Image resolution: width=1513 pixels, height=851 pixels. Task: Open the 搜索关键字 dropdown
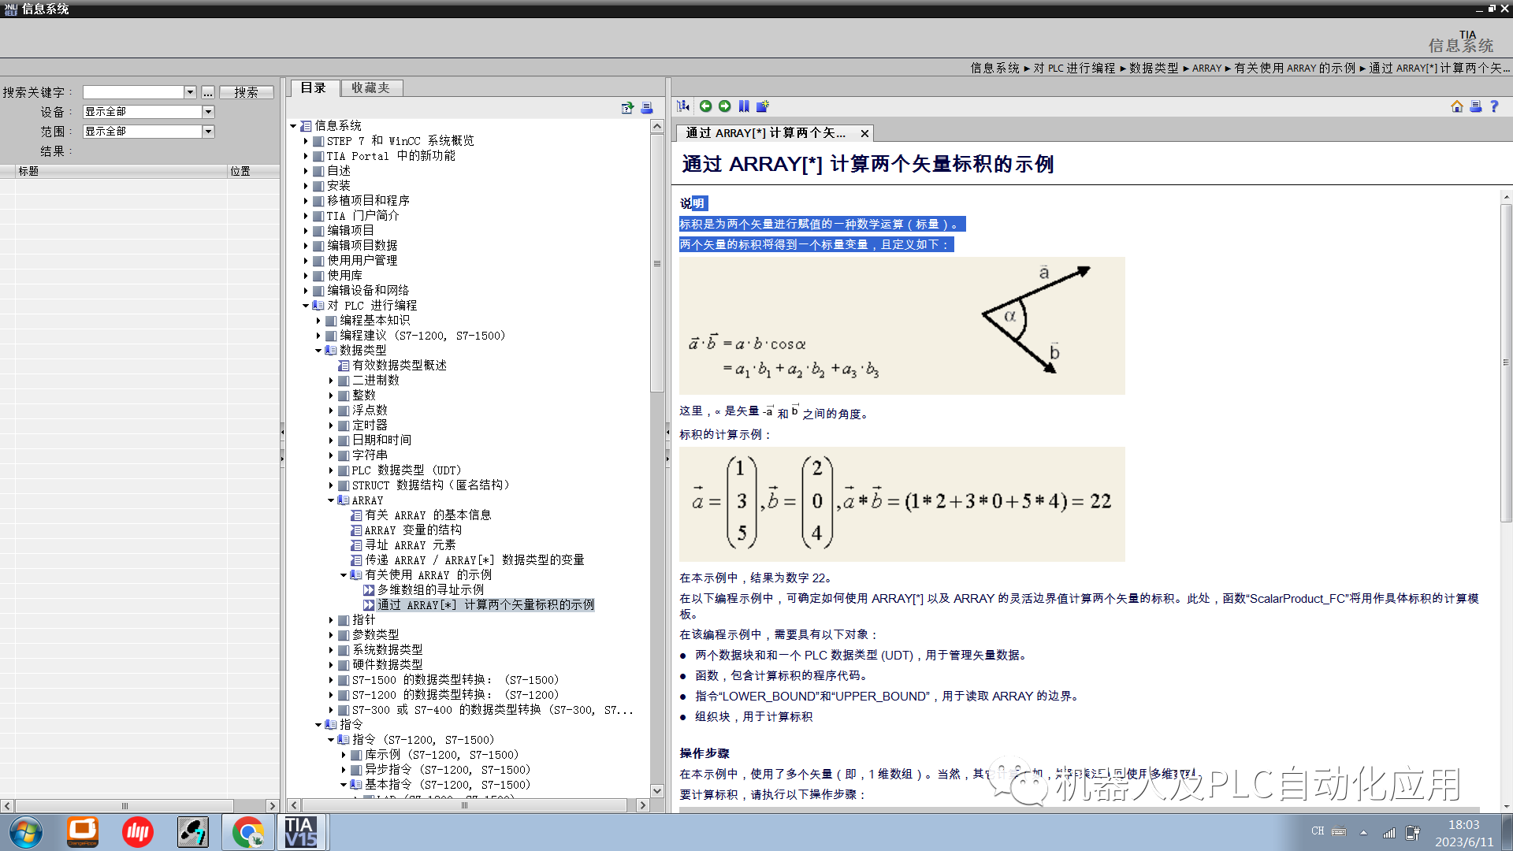[x=190, y=92]
